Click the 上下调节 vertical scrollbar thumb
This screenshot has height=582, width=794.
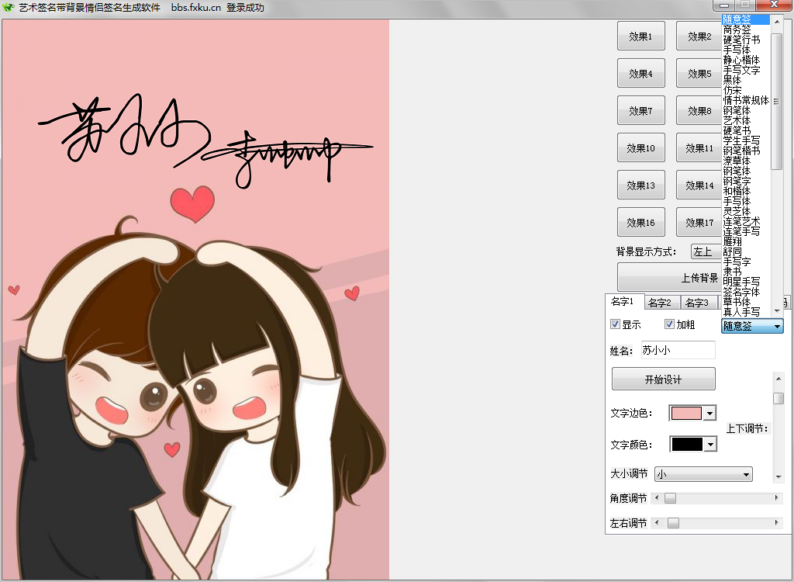pos(778,399)
